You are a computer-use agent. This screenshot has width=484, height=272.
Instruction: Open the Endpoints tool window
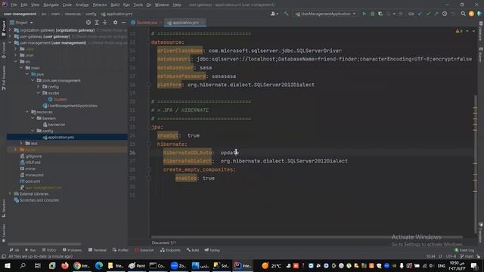[170, 250]
